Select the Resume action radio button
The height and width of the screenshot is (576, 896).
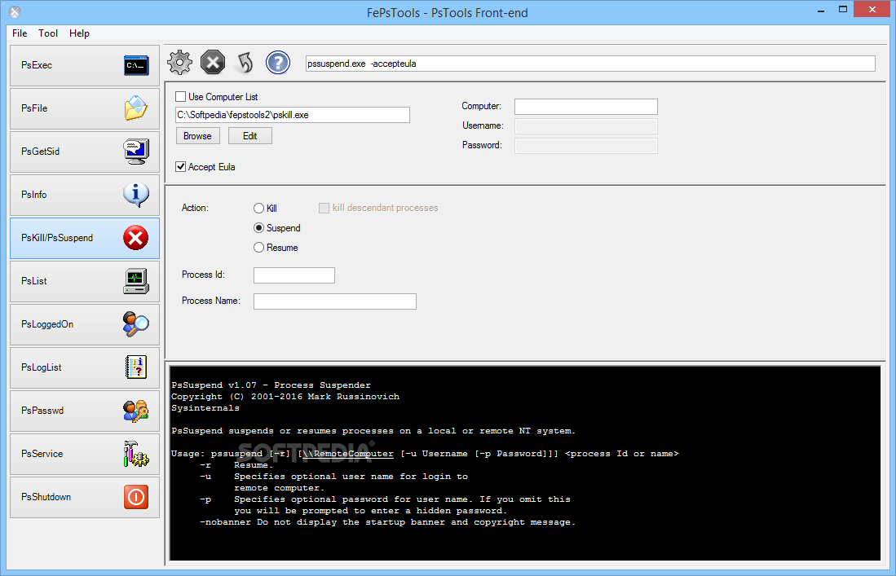[x=259, y=247]
